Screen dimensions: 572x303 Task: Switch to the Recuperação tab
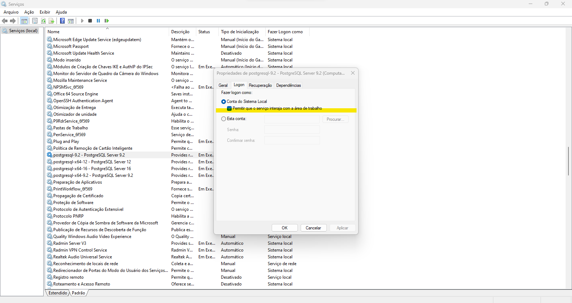[x=260, y=85]
